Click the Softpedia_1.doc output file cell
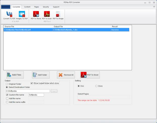Viewport: 157px width, 123px height. [82, 30]
